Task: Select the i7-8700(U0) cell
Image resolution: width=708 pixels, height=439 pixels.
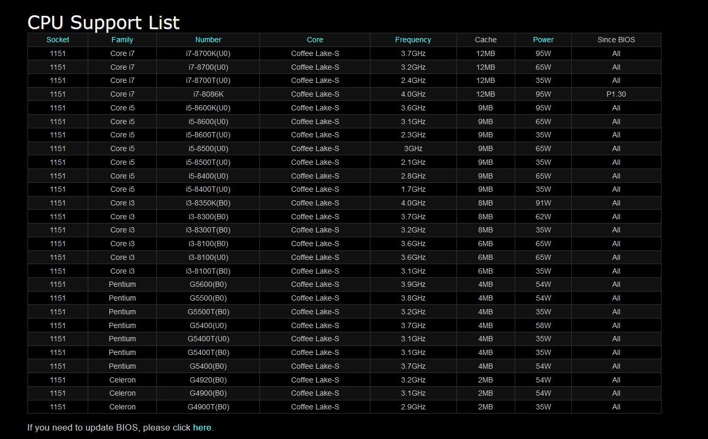Action: 208,67
